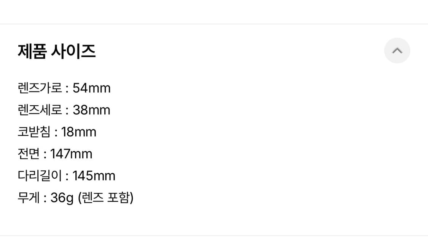Select the 제품 사이즈 heading
The image size is (428, 241).
pyautogui.click(x=57, y=51)
